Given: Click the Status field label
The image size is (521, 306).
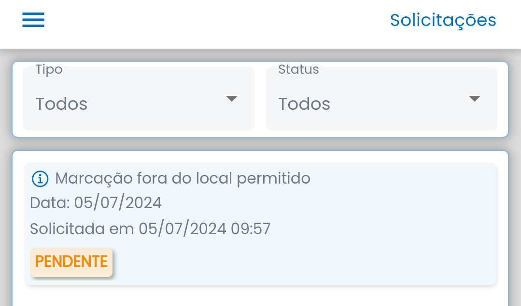Looking at the screenshot, I should [298, 69].
